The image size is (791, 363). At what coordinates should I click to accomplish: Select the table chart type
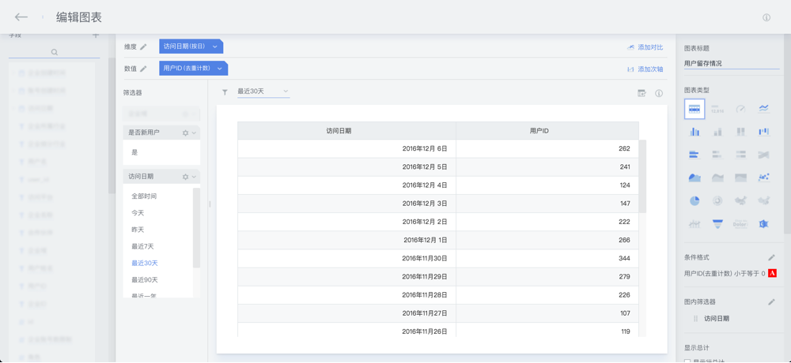[x=694, y=109]
